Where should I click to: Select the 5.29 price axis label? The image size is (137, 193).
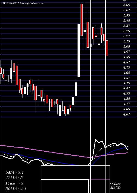tap(127, 31)
